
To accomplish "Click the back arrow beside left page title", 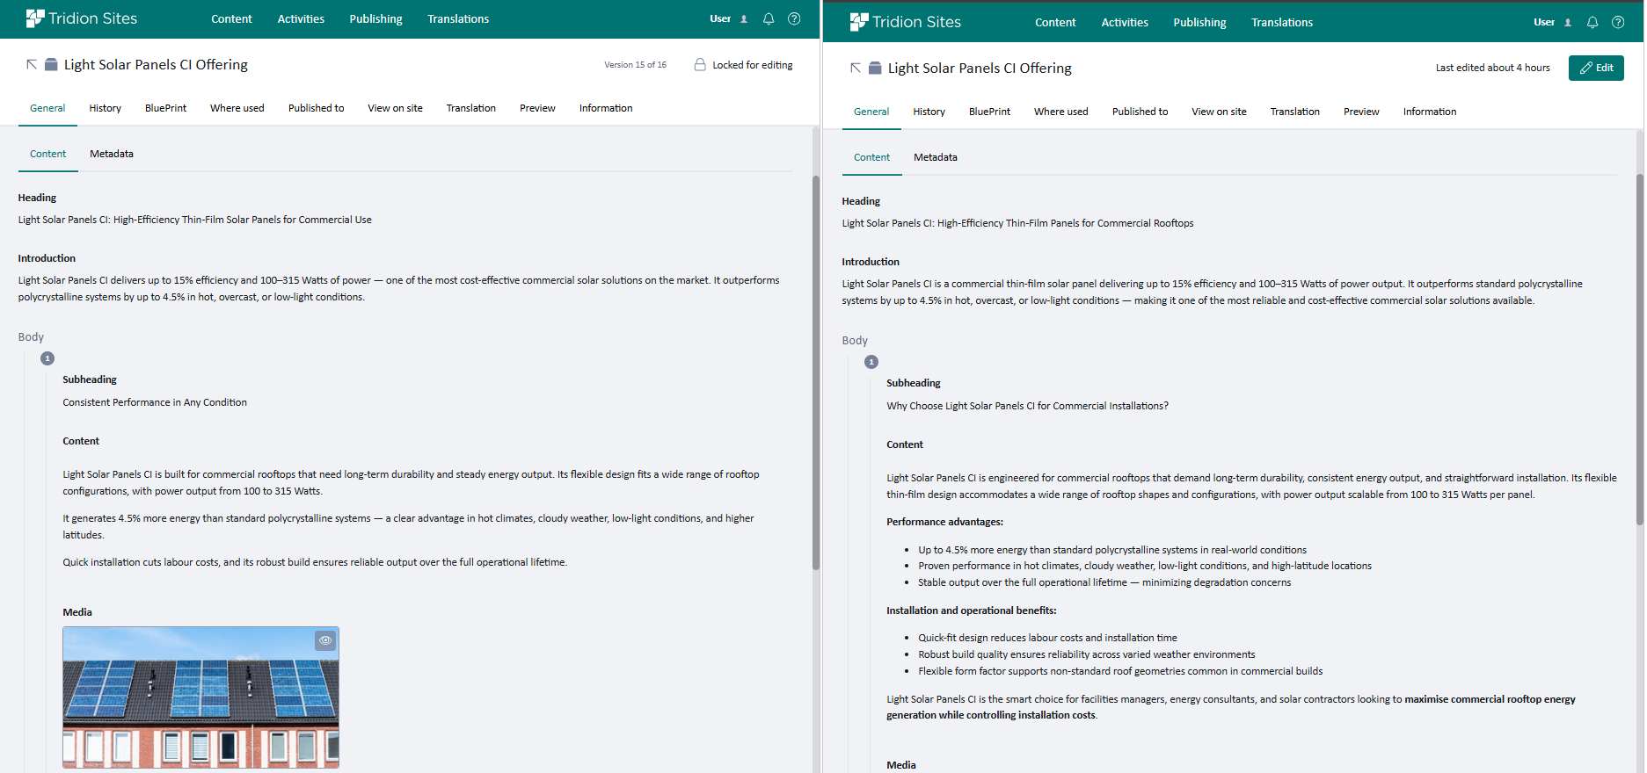I will pyautogui.click(x=32, y=64).
